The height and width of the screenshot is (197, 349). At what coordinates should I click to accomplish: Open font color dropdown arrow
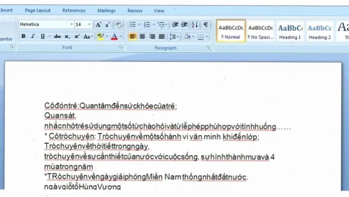pos(121,36)
